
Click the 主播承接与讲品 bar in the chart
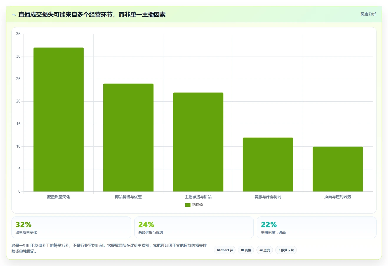[198, 142]
